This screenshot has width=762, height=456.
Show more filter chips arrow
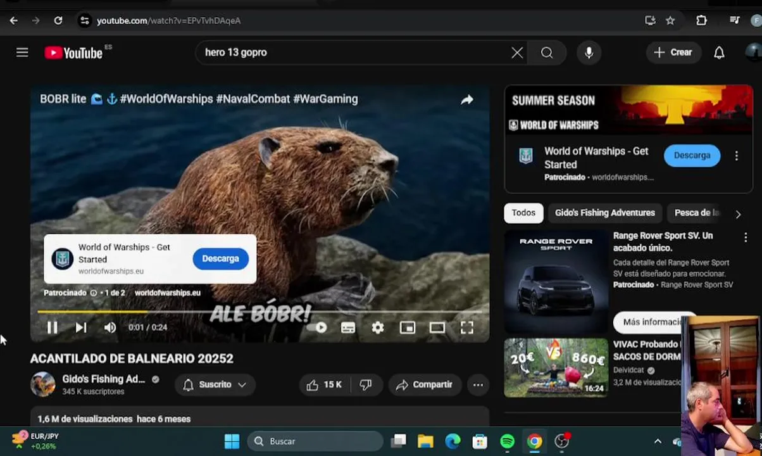coord(738,214)
